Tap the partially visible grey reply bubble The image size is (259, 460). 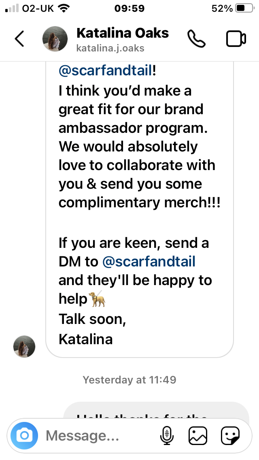pos(156,411)
